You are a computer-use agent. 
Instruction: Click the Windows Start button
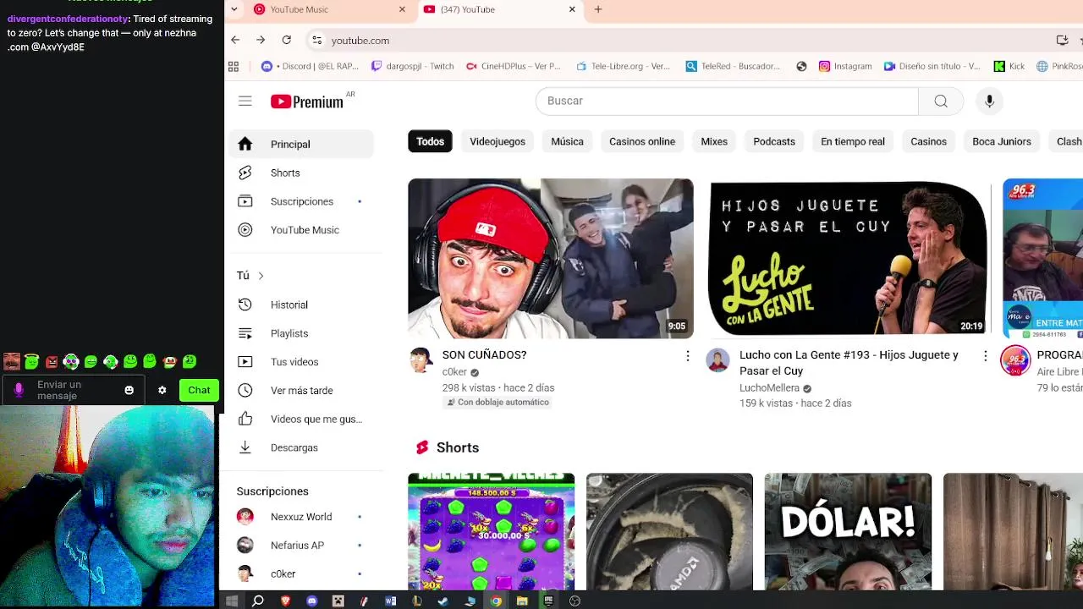[232, 601]
